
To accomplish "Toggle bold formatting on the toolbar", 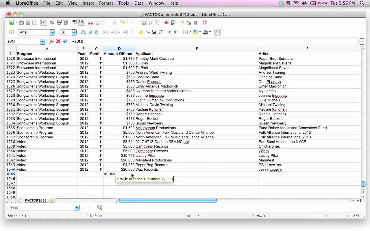I will click(x=83, y=32).
